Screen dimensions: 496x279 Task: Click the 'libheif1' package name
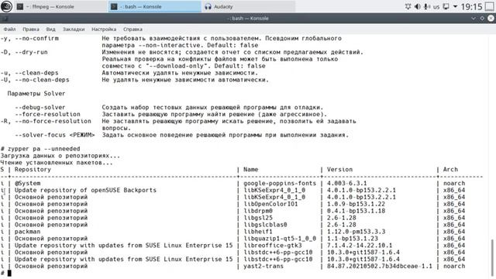pyautogui.click(x=258, y=232)
